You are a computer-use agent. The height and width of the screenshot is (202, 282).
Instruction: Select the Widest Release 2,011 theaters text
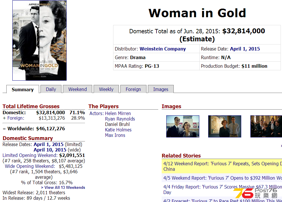tap(34, 193)
